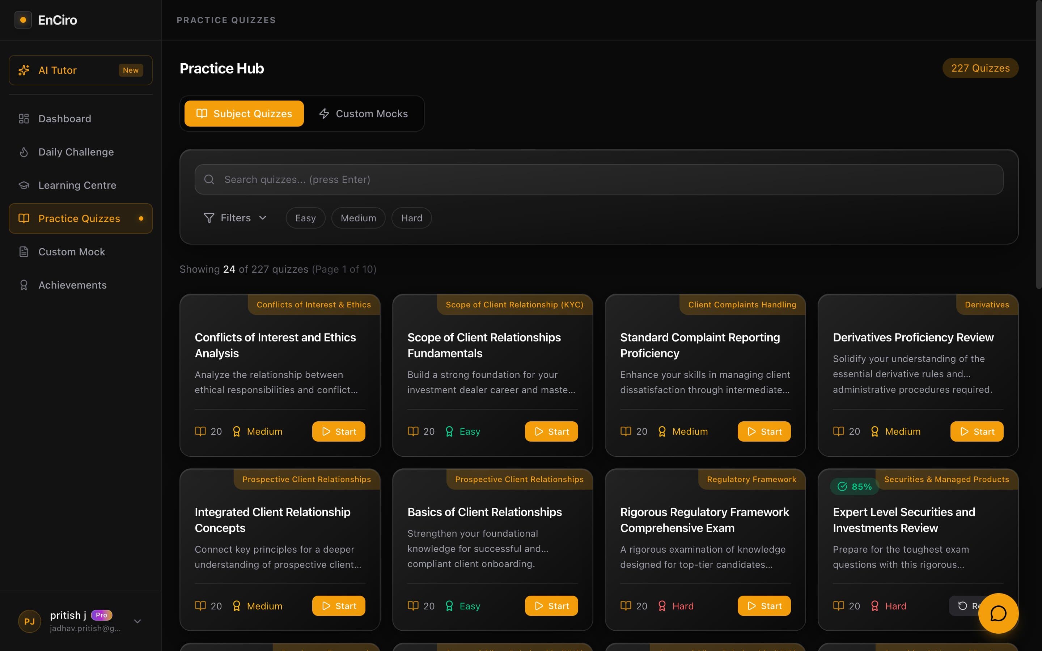Click the Practice Quizzes book icon
The image size is (1042, 651).
click(x=24, y=218)
